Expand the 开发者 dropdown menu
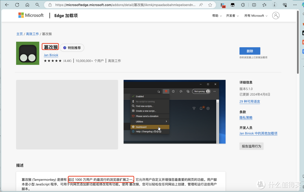304x192 pixels. (233, 16)
